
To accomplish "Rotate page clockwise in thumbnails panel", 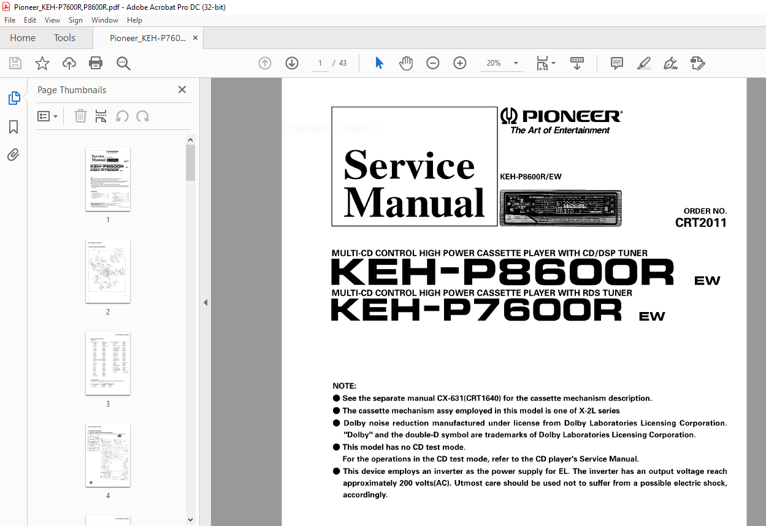I will pyautogui.click(x=143, y=116).
